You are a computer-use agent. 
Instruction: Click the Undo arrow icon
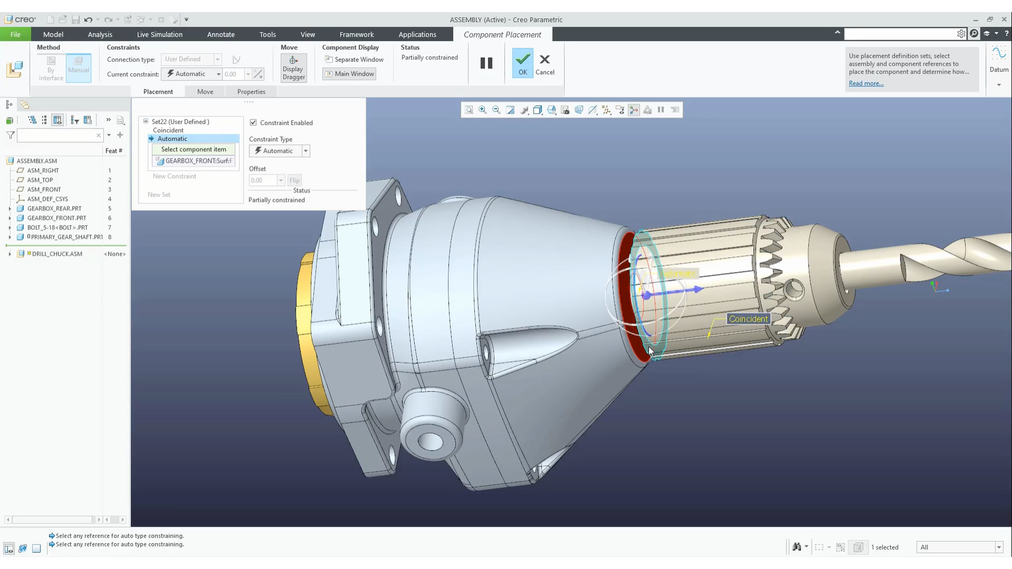pos(88,19)
